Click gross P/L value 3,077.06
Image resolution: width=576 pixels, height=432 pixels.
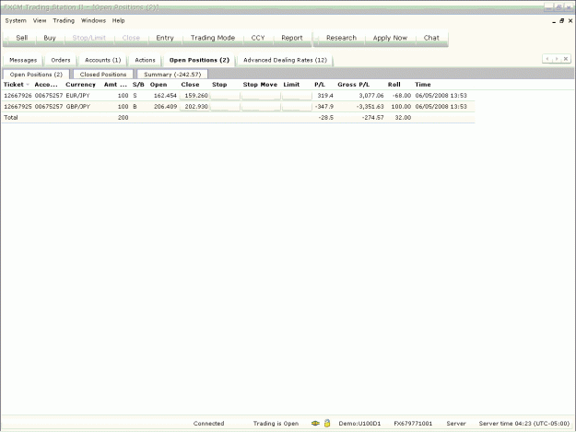pyautogui.click(x=371, y=96)
